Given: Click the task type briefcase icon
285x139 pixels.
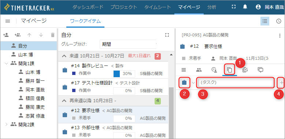Looking at the screenshot, I should click(184, 83).
